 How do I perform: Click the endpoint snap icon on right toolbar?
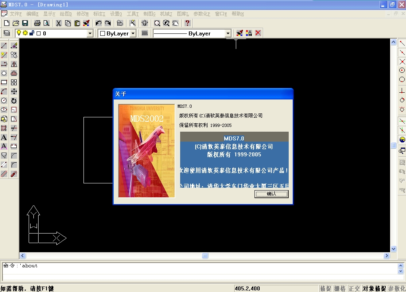pos(402,43)
